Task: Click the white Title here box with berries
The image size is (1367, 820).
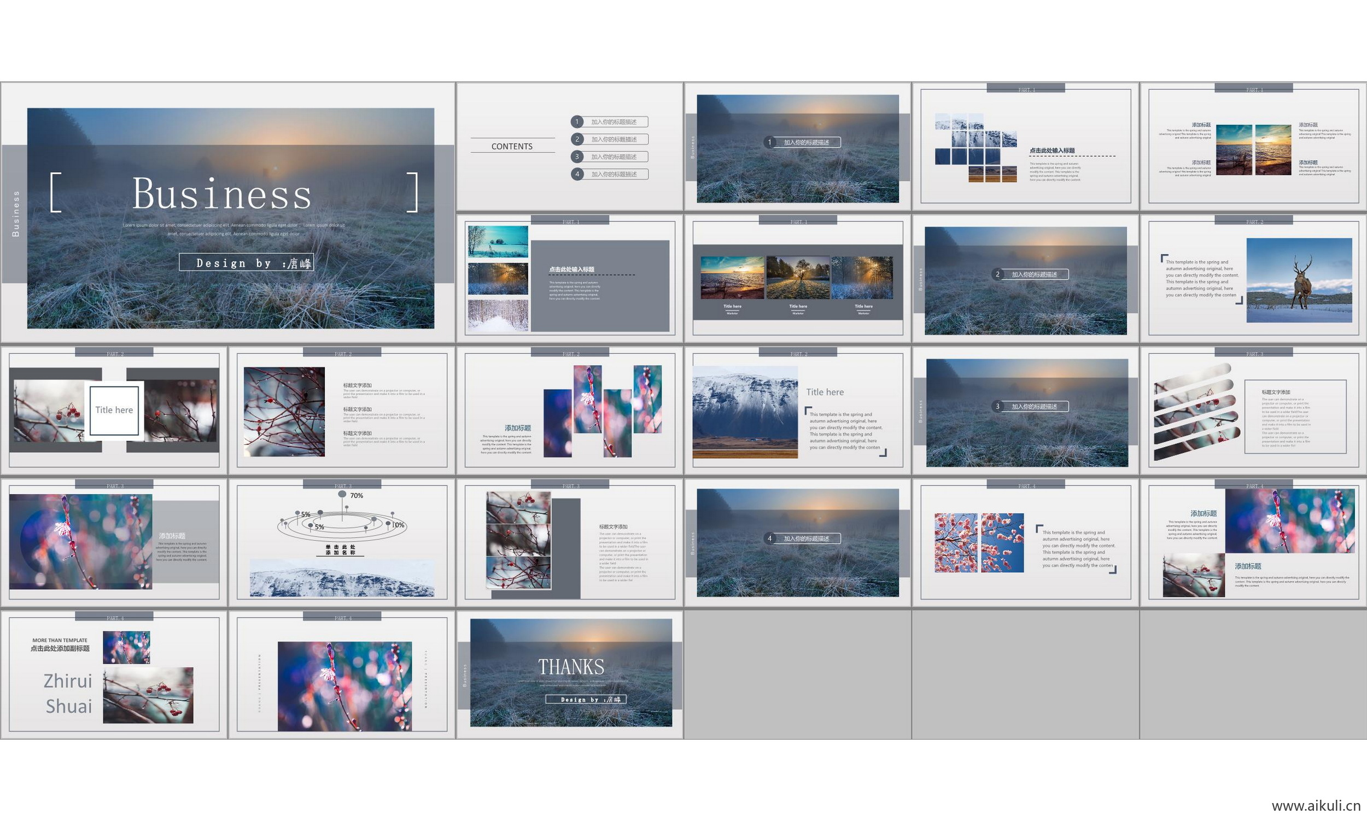Action: point(114,410)
